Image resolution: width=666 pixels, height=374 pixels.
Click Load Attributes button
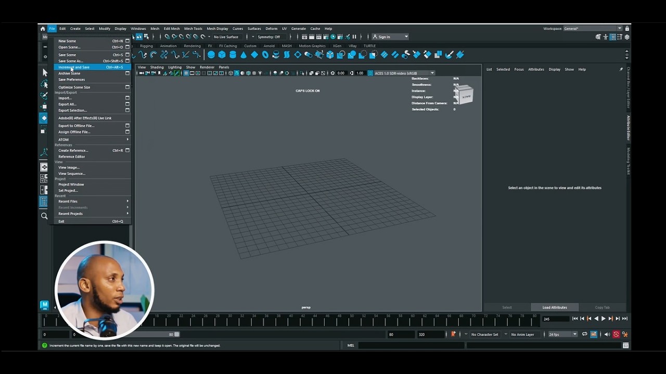pyautogui.click(x=555, y=308)
